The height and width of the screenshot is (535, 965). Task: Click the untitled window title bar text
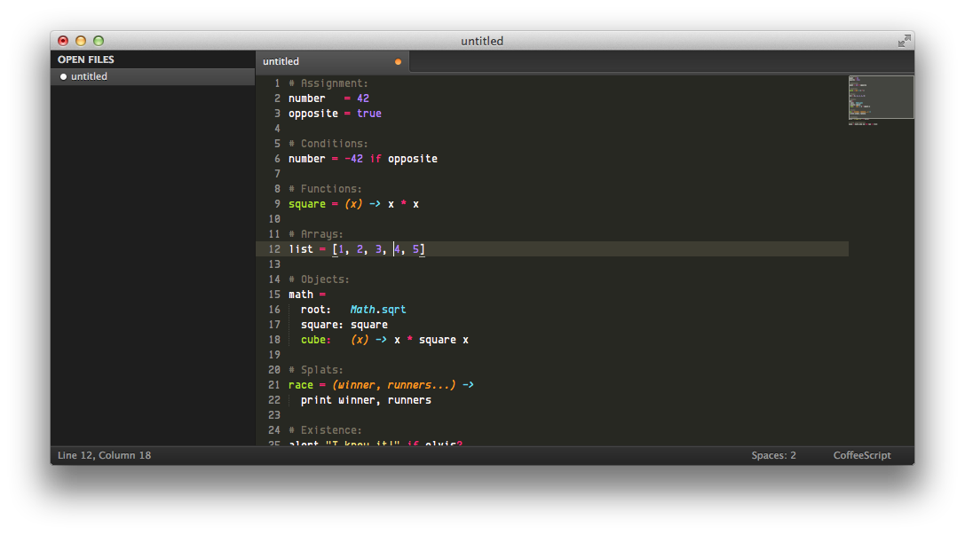[482, 40]
